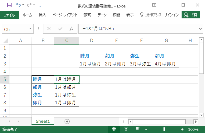Click the zoom out minus button
The width and height of the screenshot is (205, 133).
(x=146, y=129)
